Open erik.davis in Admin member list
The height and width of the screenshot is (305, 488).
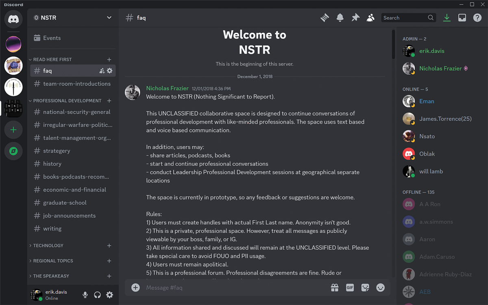tap(441, 51)
